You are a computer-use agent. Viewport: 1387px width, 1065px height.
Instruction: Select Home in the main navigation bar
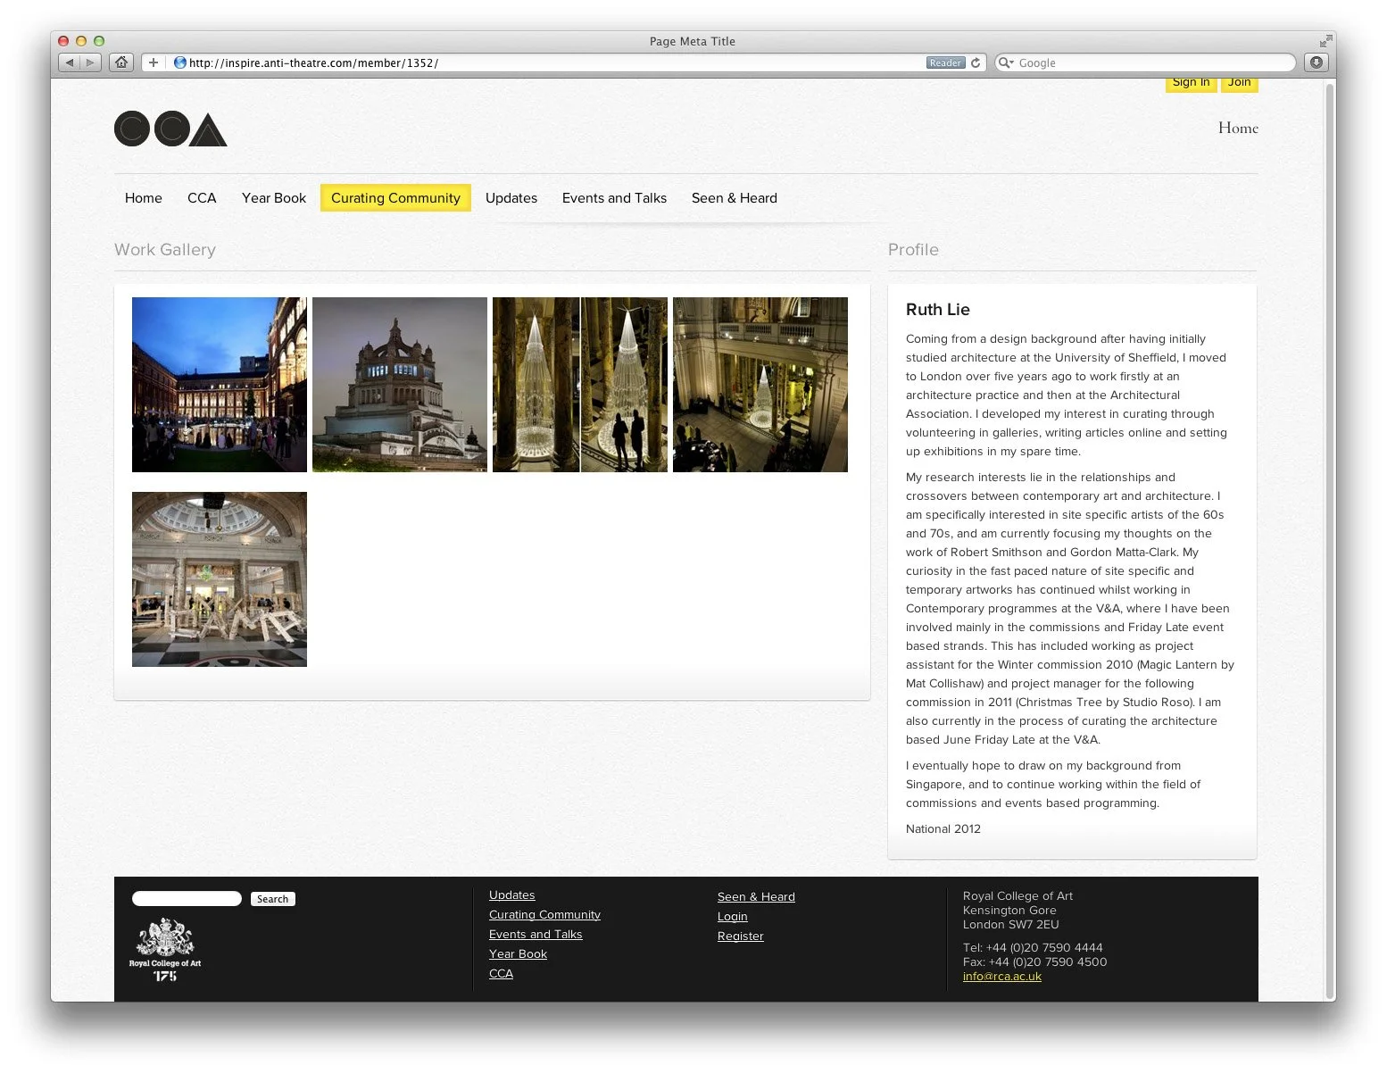pos(144,198)
